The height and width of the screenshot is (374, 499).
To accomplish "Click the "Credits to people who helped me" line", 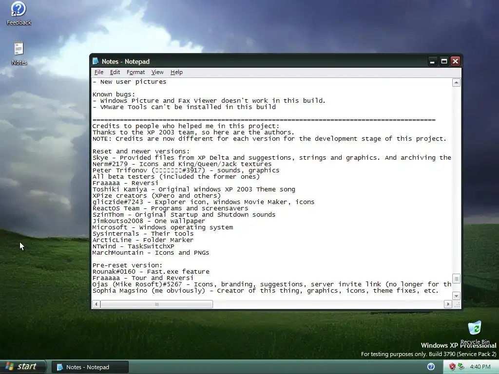I will pos(186,126).
